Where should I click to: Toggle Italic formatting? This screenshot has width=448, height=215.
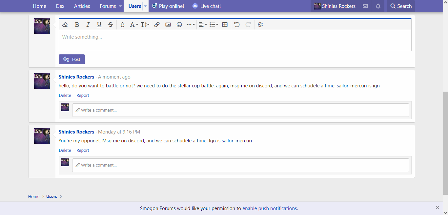pos(88,25)
